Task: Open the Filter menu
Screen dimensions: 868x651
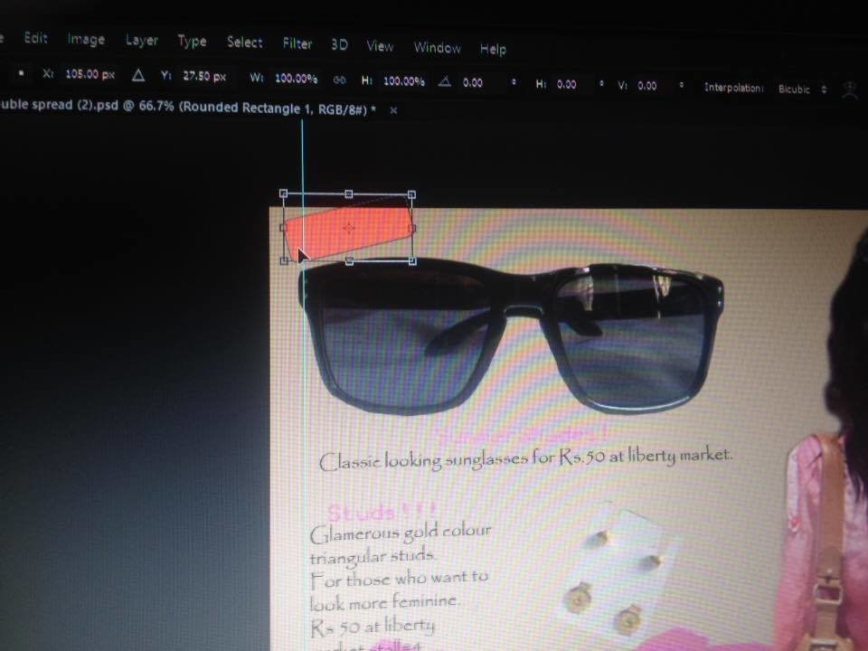Action: (297, 43)
